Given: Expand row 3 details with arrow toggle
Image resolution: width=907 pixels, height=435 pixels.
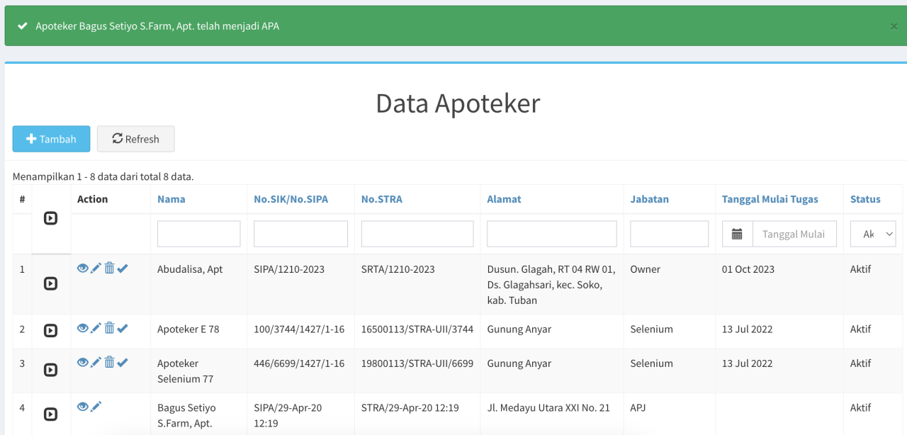Looking at the screenshot, I should coord(50,370).
